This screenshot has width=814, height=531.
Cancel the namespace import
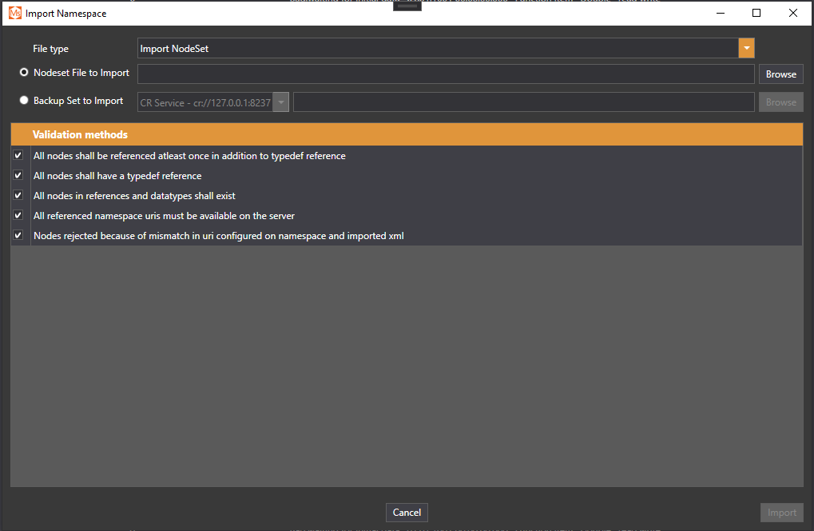pyautogui.click(x=407, y=513)
